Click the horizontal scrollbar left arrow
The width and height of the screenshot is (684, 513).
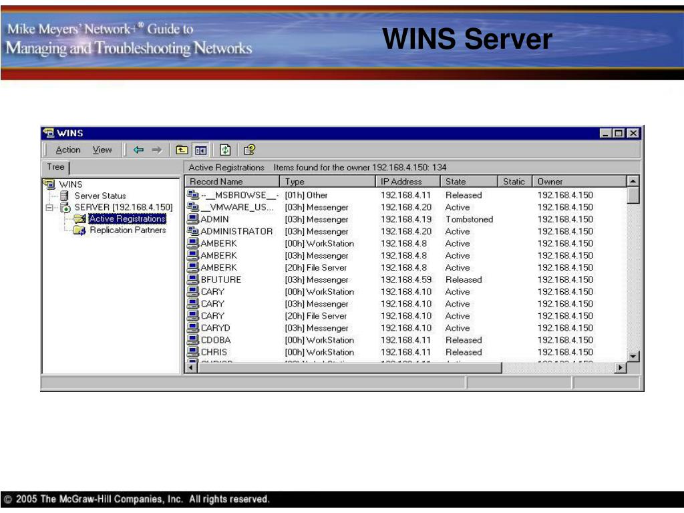point(191,368)
